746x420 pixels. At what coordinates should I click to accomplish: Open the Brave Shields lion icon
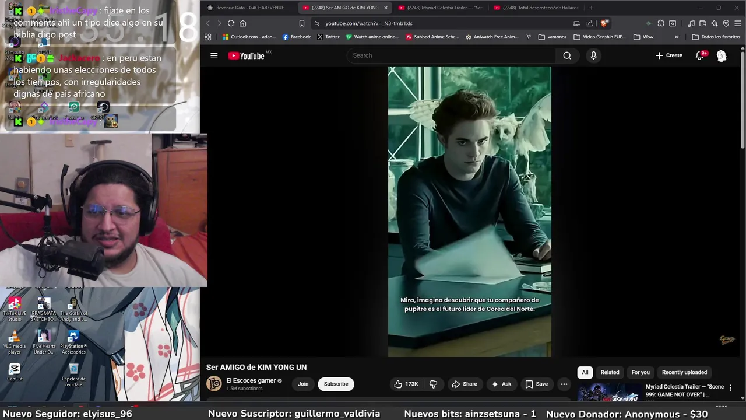(604, 23)
